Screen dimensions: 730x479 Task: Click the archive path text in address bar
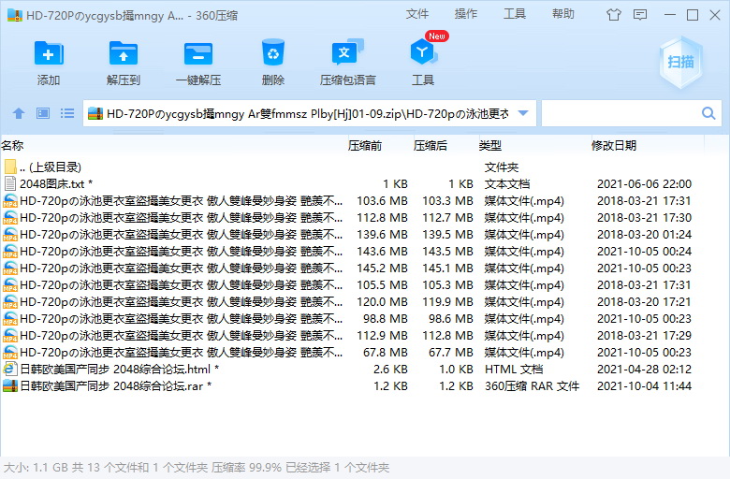(x=308, y=113)
